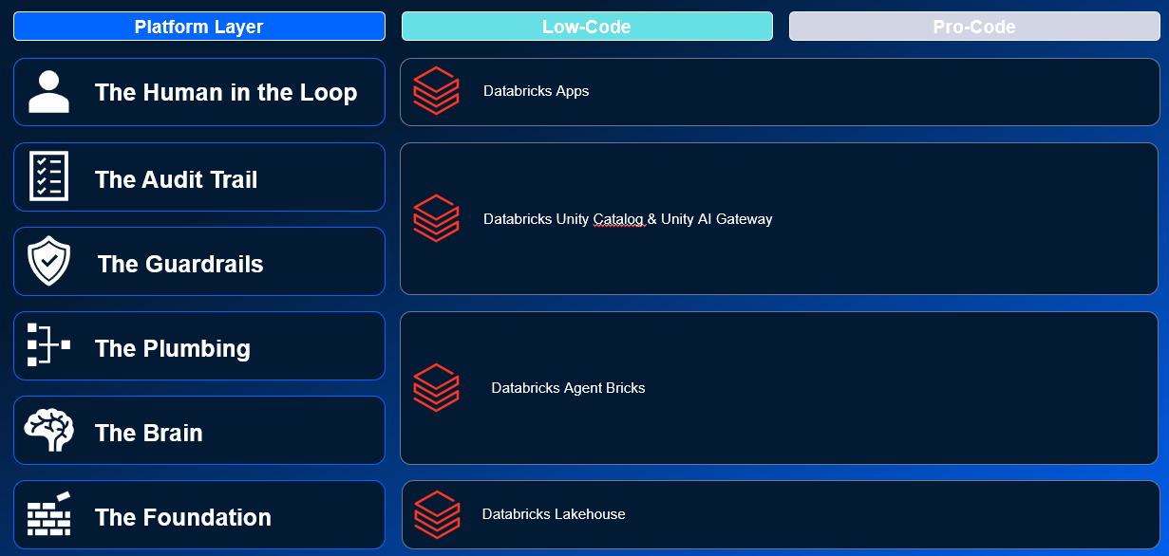This screenshot has height=556, width=1169.
Task: Click the Databricks Apps text
Action: [536, 91]
